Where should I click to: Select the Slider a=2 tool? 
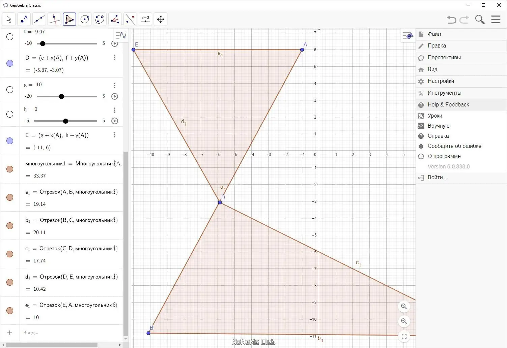[145, 19]
